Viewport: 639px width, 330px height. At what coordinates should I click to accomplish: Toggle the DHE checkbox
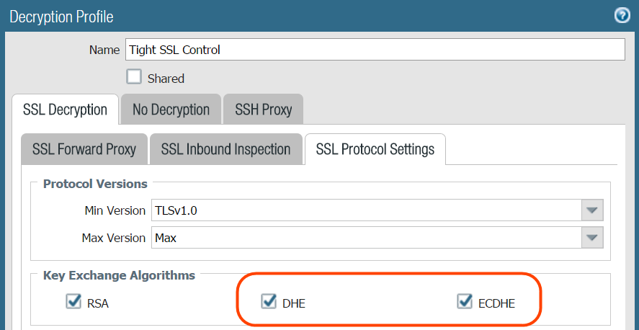coord(269,301)
